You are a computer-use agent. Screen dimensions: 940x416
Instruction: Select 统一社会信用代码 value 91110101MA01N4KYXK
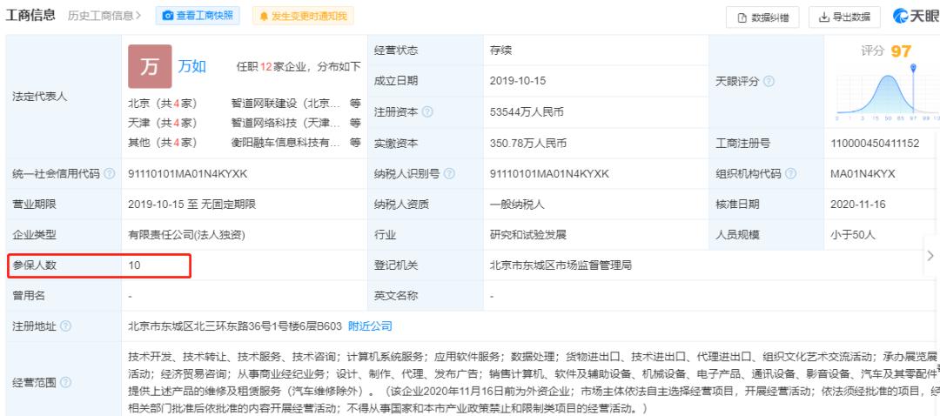click(x=188, y=174)
